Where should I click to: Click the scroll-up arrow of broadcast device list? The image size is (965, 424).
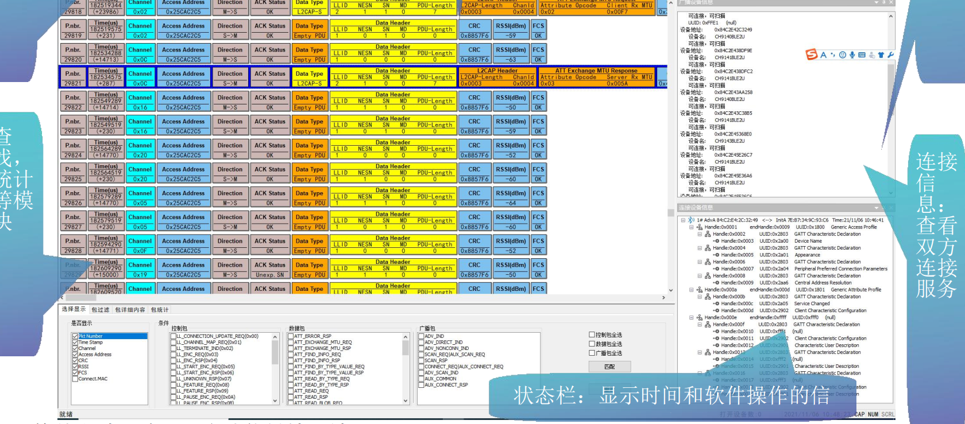(x=891, y=16)
